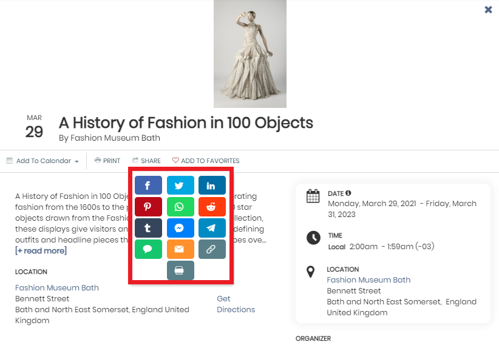Share event on LinkedIn
Screen dimensions: 499x348
pyautogui.click(x=212, y=186)
